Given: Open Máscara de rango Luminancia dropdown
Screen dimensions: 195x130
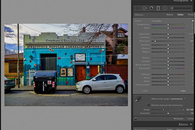Looking at the screenshot, I should point(178,99).
